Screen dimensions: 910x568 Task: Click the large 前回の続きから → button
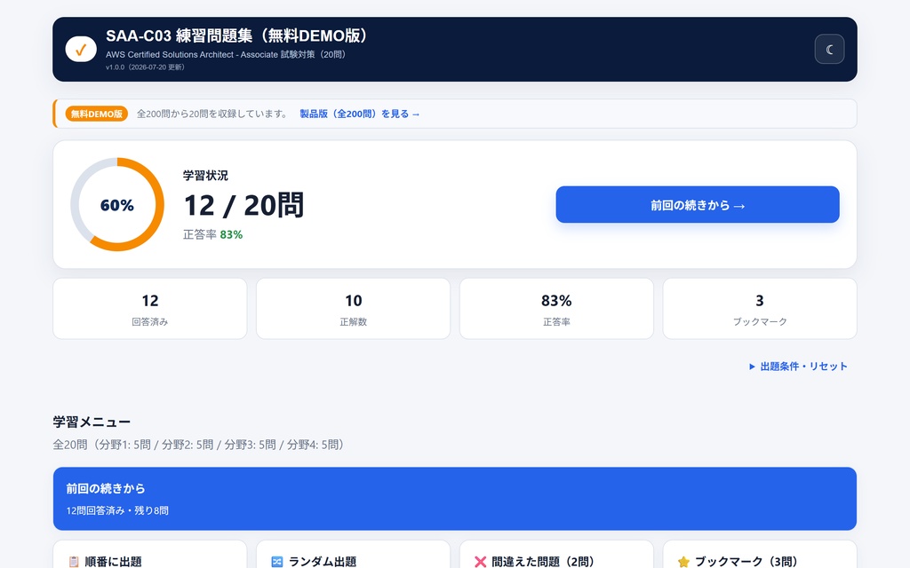coord(698,205)
